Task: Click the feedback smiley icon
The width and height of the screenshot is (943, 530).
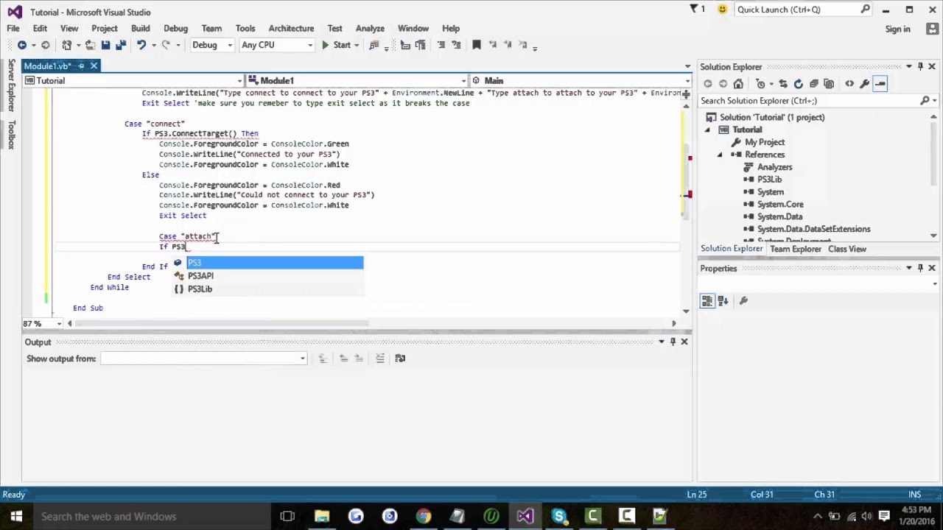Action: click(722, 10)
